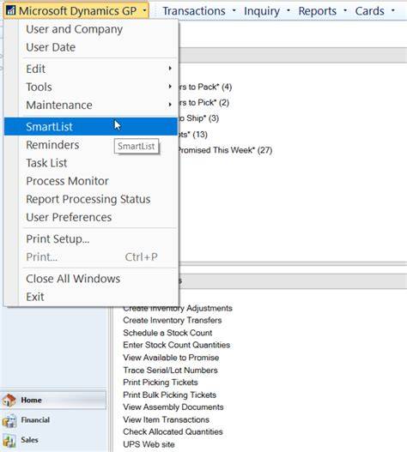407x452 pixels.
Task: Open Task List menu entry
Action: [46, 163]
